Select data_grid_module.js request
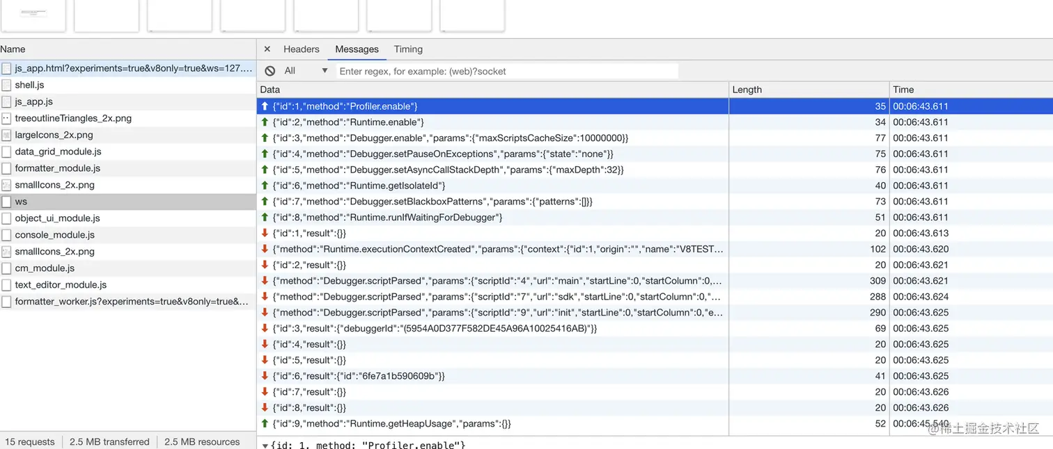Viewport: 1053px width, 449px height. pyautogui.click(x=128, y=152)
